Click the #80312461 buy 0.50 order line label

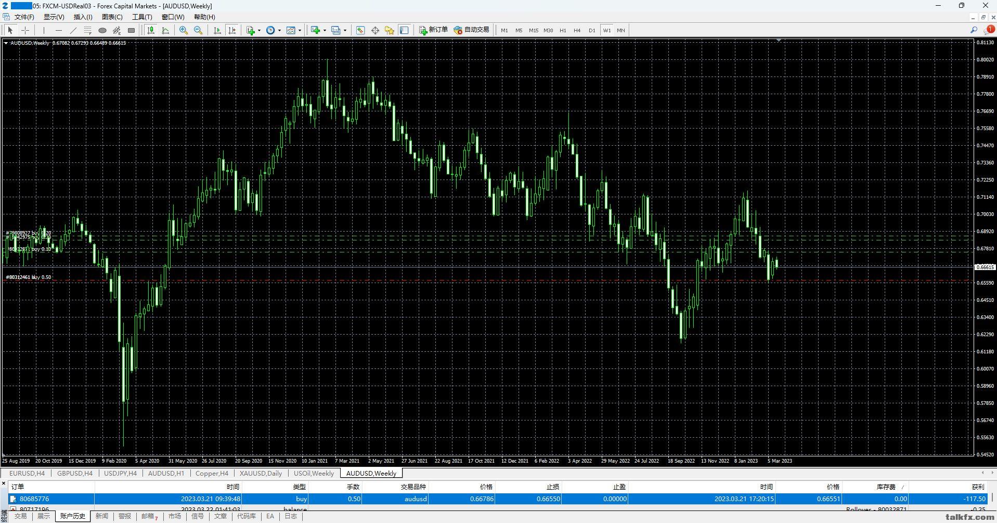[29, 277]
